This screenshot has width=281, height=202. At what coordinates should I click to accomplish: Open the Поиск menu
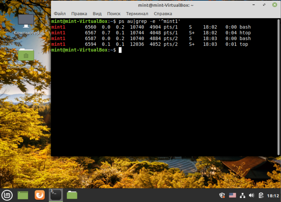click(x=114, y=14)
